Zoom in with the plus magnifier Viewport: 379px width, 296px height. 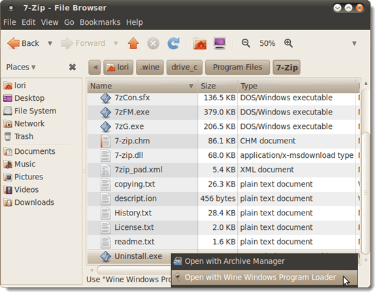[x=288, y=43]
